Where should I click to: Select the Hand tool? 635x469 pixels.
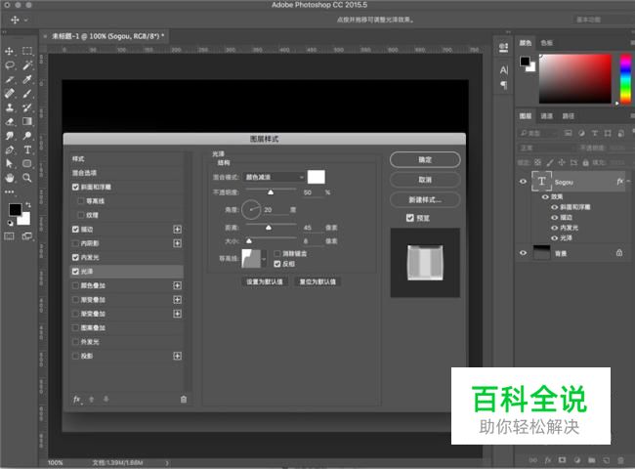9,178
